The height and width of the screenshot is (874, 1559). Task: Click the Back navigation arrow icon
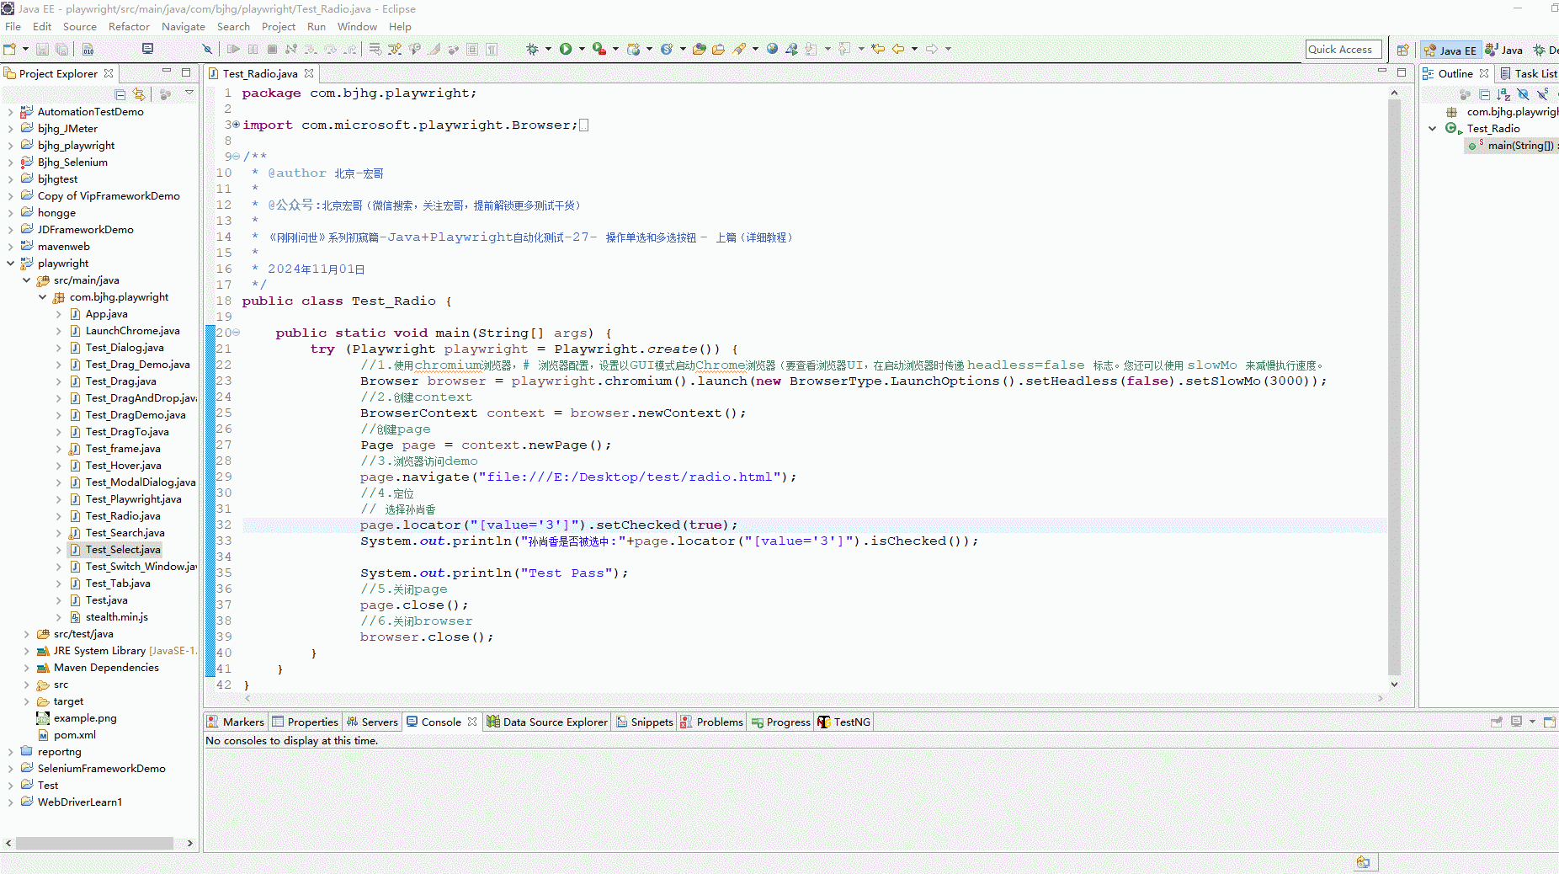coord(898,49)
